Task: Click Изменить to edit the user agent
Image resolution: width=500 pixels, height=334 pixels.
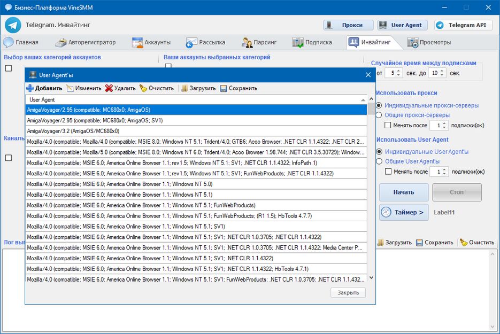Action: (84, 88)
